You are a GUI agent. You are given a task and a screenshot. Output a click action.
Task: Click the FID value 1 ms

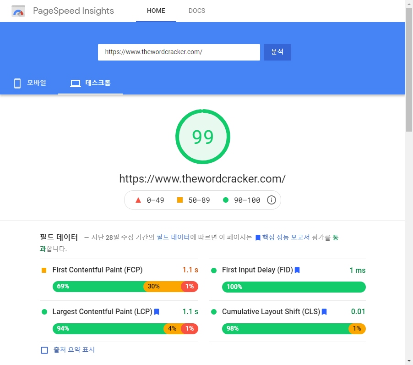pyautogui.click(x=358, y=271)
